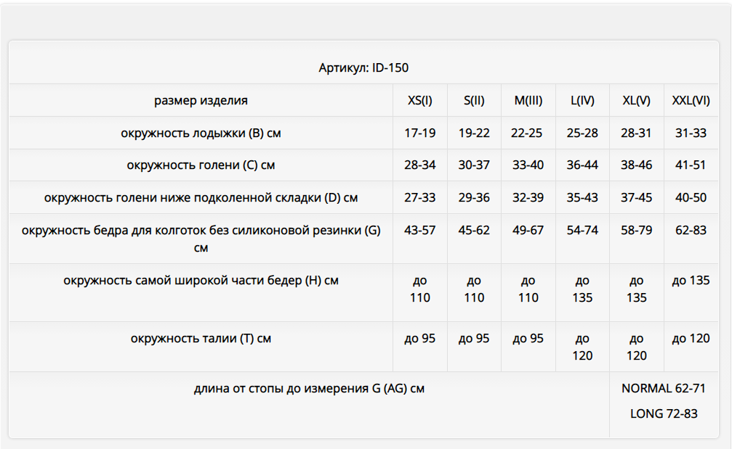Image resolution: width=732 pixels, height=449 pixels.
Task: Click the M(III) size column header
Action: click(x=528, y=101)
